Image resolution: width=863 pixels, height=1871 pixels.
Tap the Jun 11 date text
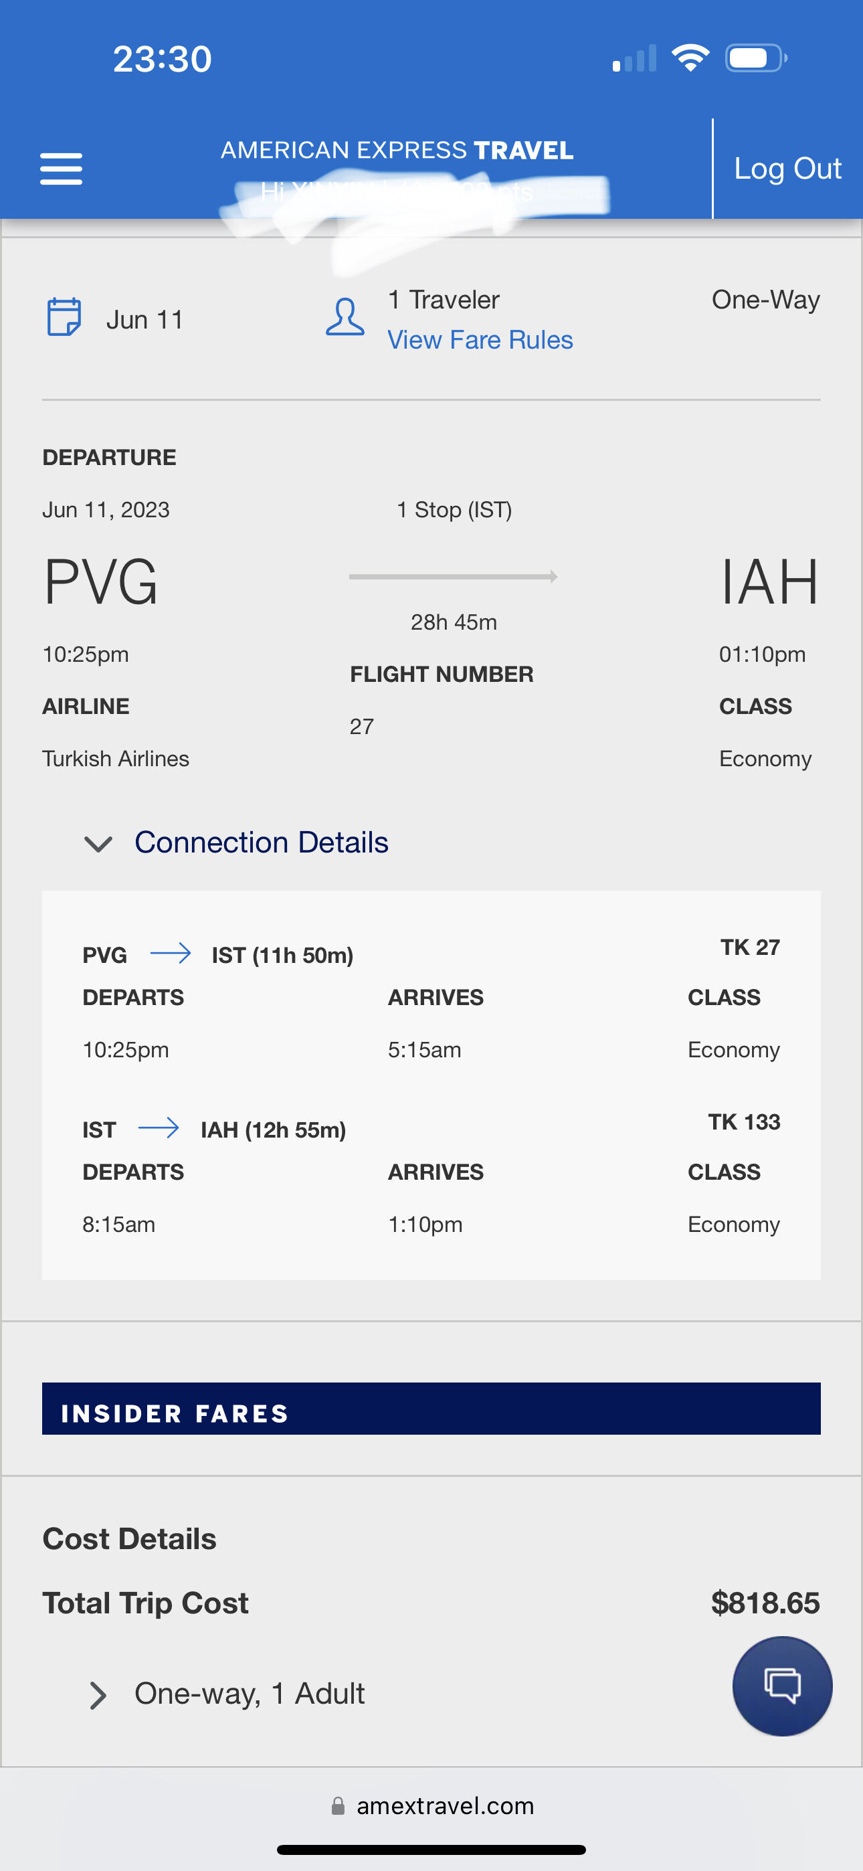(145, 320)
